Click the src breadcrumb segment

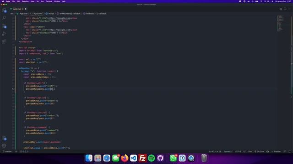tap(12, 14)
